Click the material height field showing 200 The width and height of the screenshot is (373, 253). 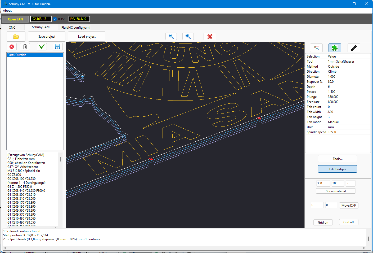[338, 183]
